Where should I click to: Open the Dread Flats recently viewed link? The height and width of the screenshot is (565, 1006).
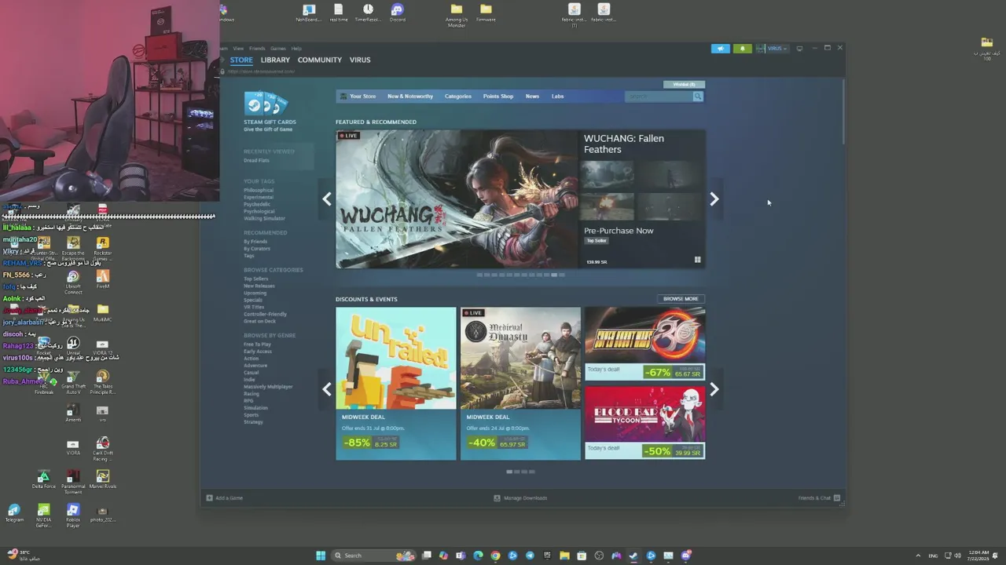(x=256, y=161)
